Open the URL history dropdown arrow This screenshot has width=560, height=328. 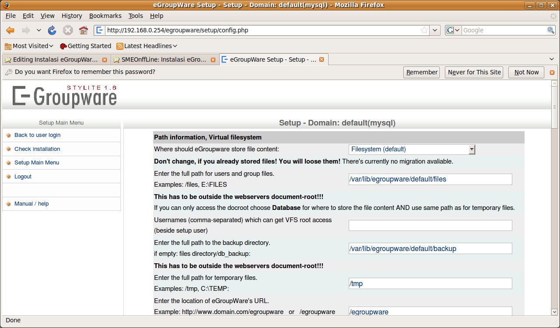click(x=435, y=30)
